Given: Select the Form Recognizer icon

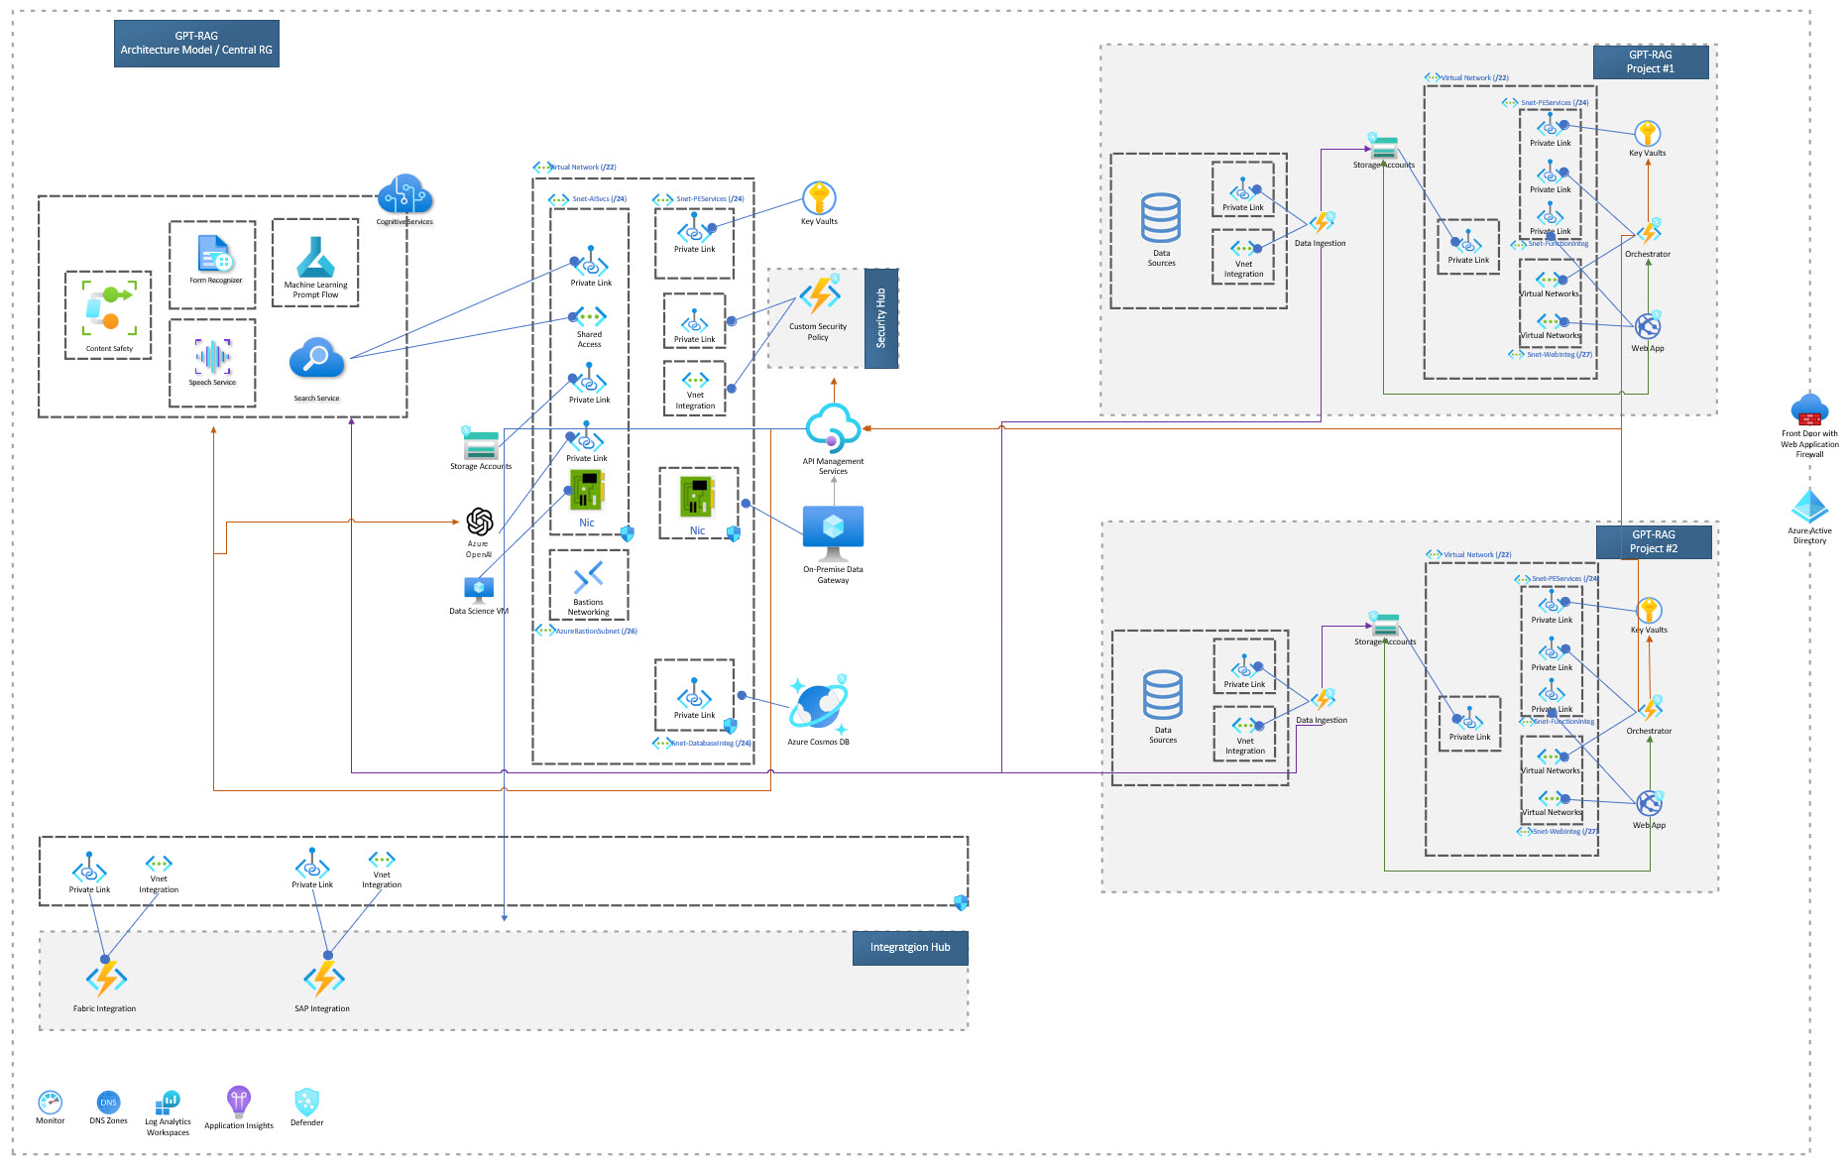Looking at the screenshot, I should pos(215,254).
